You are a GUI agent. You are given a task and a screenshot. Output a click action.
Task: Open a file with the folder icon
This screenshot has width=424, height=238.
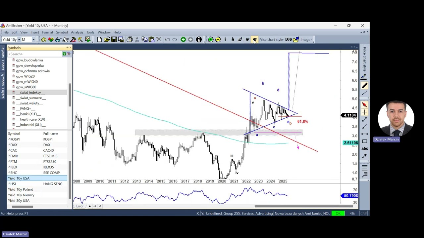[107, 40]
